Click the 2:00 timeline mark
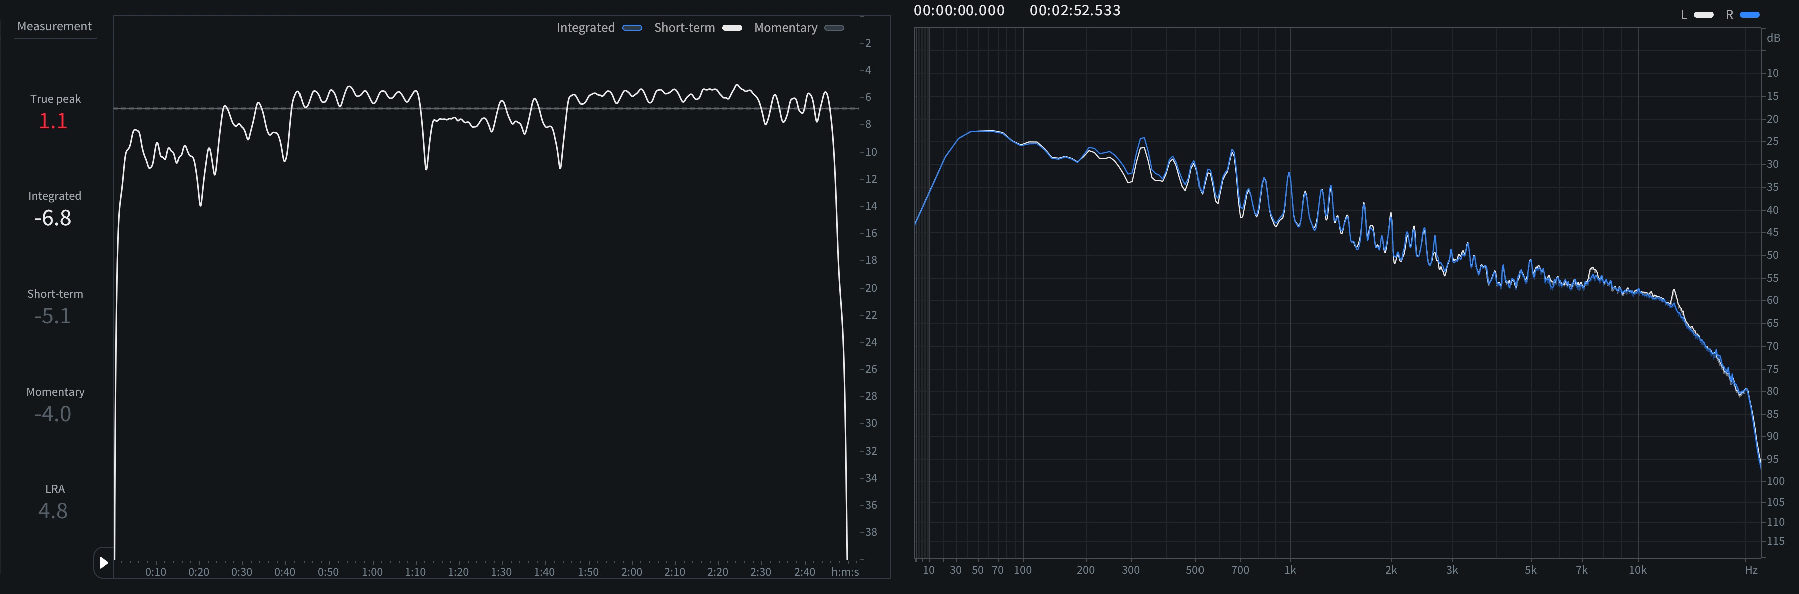 tap(632, 572)
